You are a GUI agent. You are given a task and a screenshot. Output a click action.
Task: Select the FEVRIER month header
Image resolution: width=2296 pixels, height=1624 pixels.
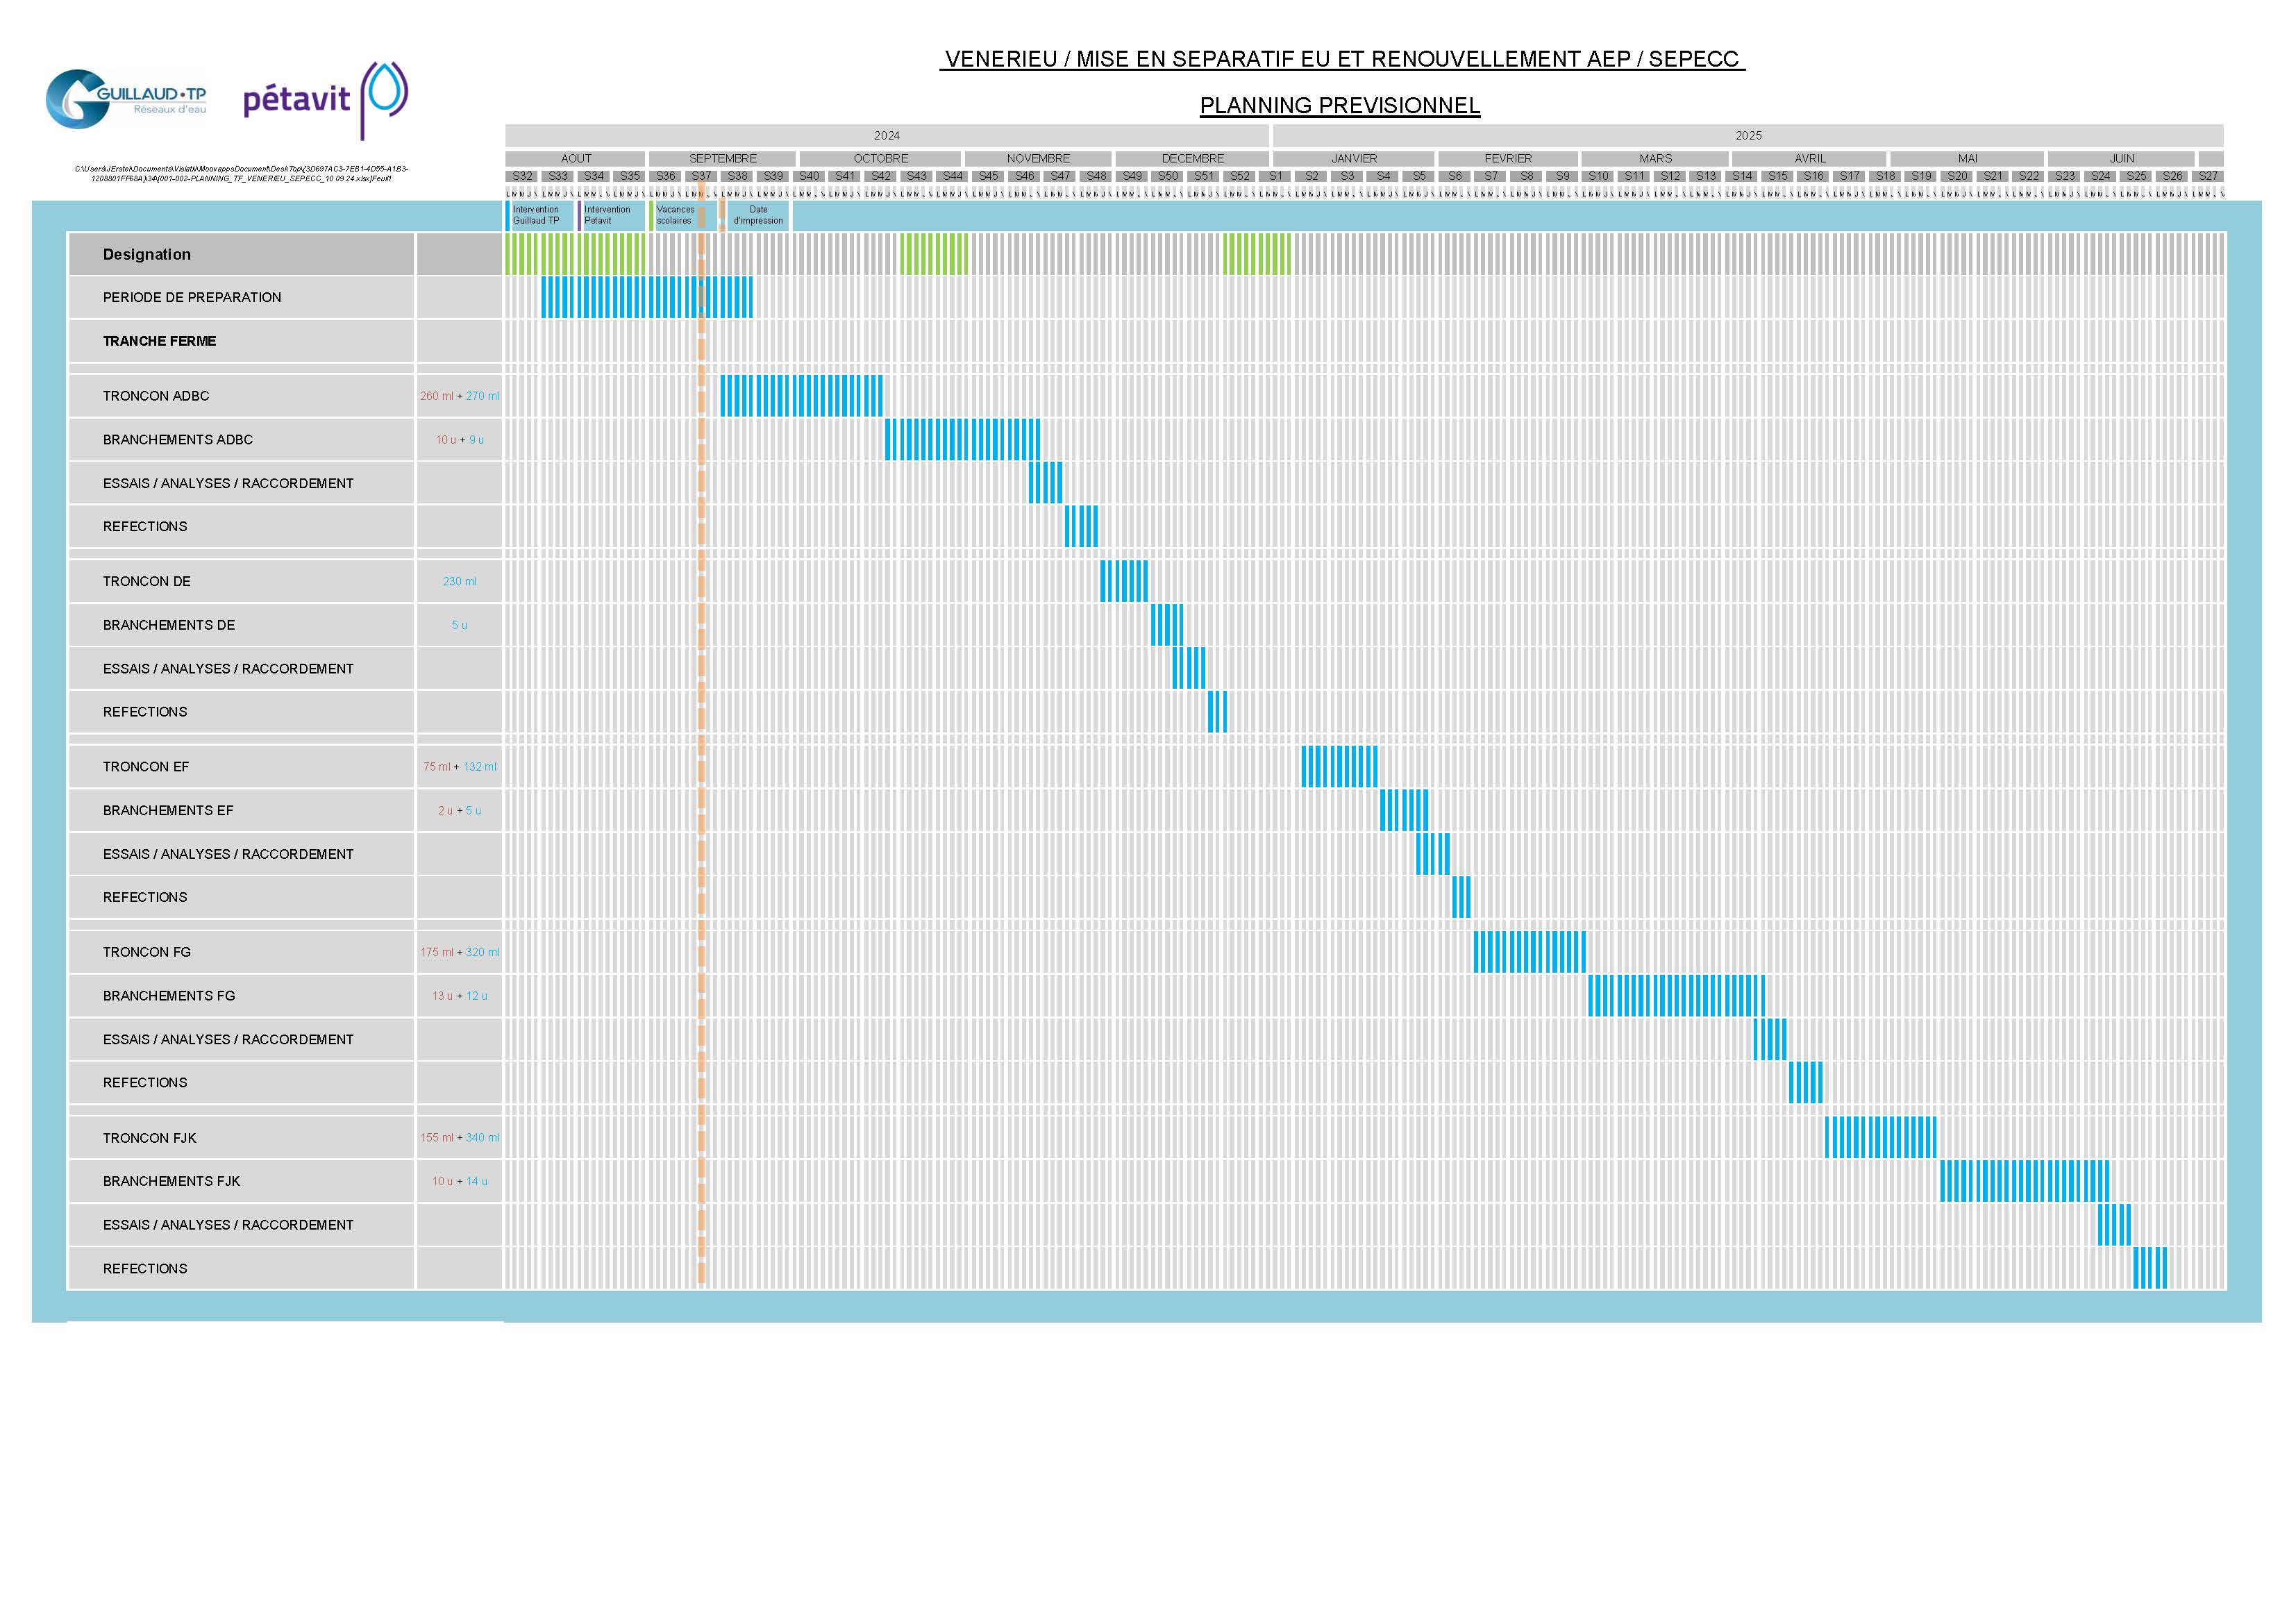[x=1508, y=158]
